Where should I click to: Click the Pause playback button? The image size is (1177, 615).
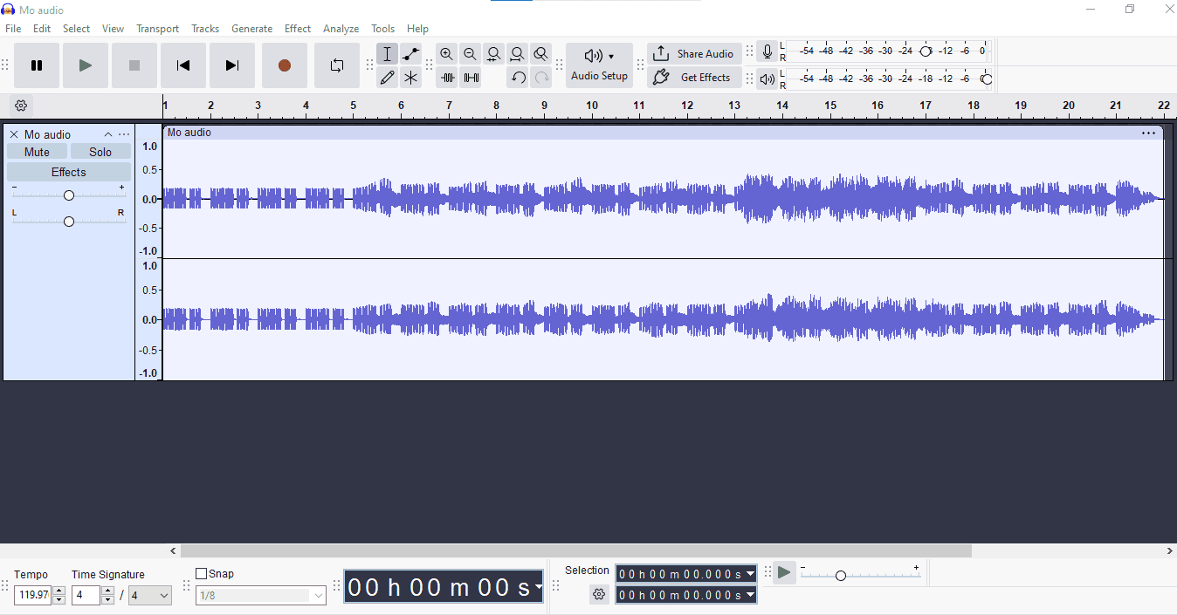tap(37, 65)
